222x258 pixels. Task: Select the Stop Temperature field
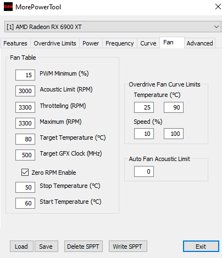[x=25, y=187]
